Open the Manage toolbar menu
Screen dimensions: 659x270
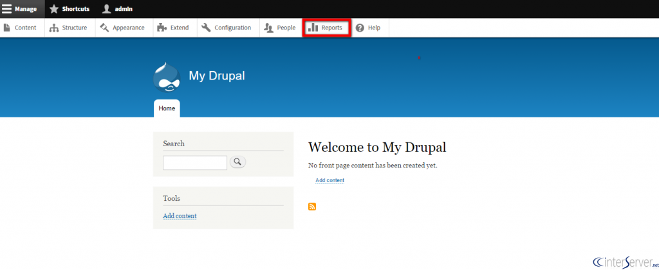(x=23, y=9)
